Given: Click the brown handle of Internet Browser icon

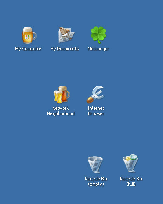Looking at the screenshot, I should coord(90,100).
